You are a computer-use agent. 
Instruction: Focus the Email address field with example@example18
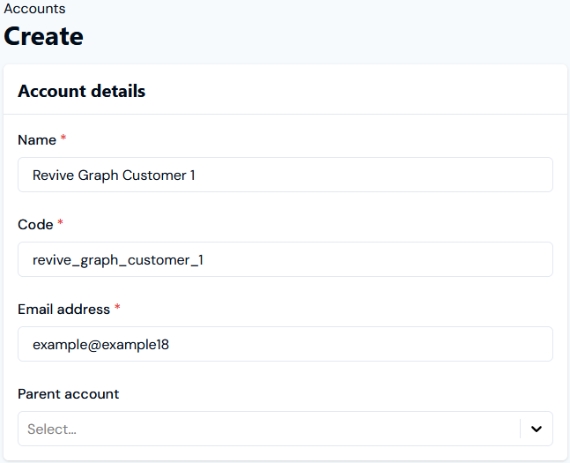(285, 344)
